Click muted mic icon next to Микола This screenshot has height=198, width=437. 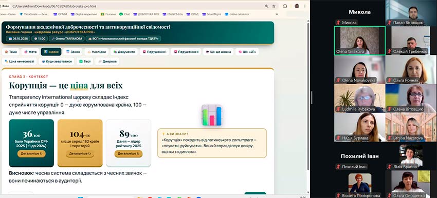coord(338,23)
